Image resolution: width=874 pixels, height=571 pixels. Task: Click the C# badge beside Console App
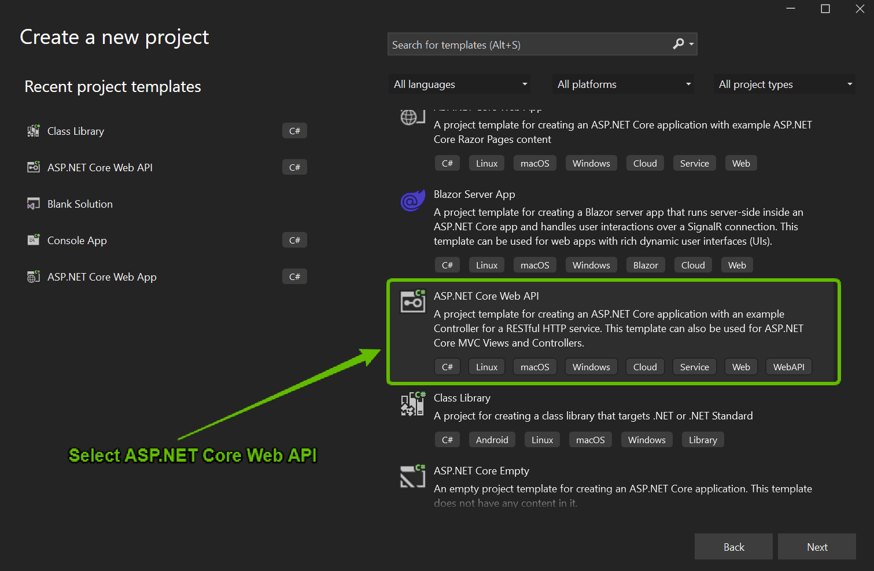click(294, 240)
